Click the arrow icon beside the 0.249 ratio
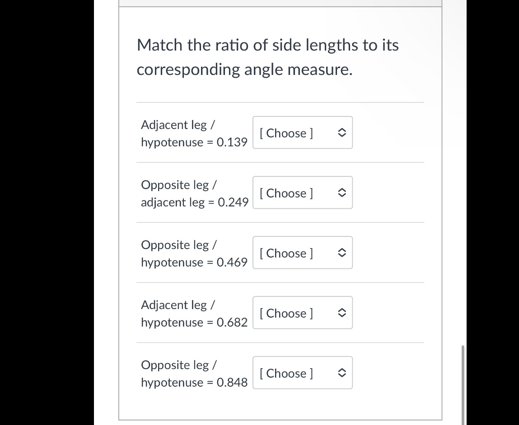This screenshot has height=425, width=519. pyautogui.click(x=342, y=193)
